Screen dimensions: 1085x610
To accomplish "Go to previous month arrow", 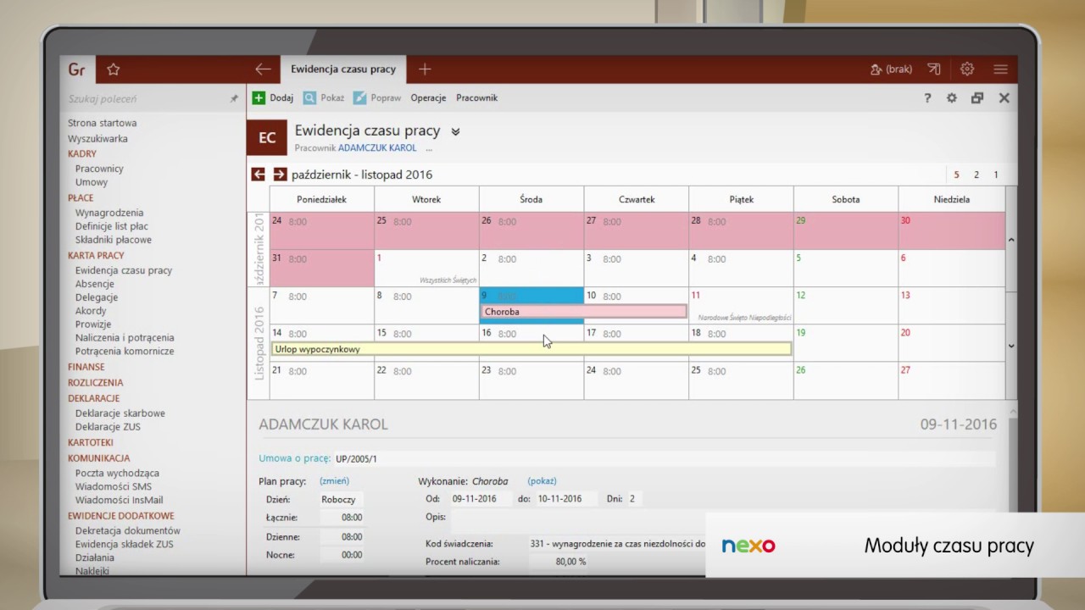I will click(259, 175).
